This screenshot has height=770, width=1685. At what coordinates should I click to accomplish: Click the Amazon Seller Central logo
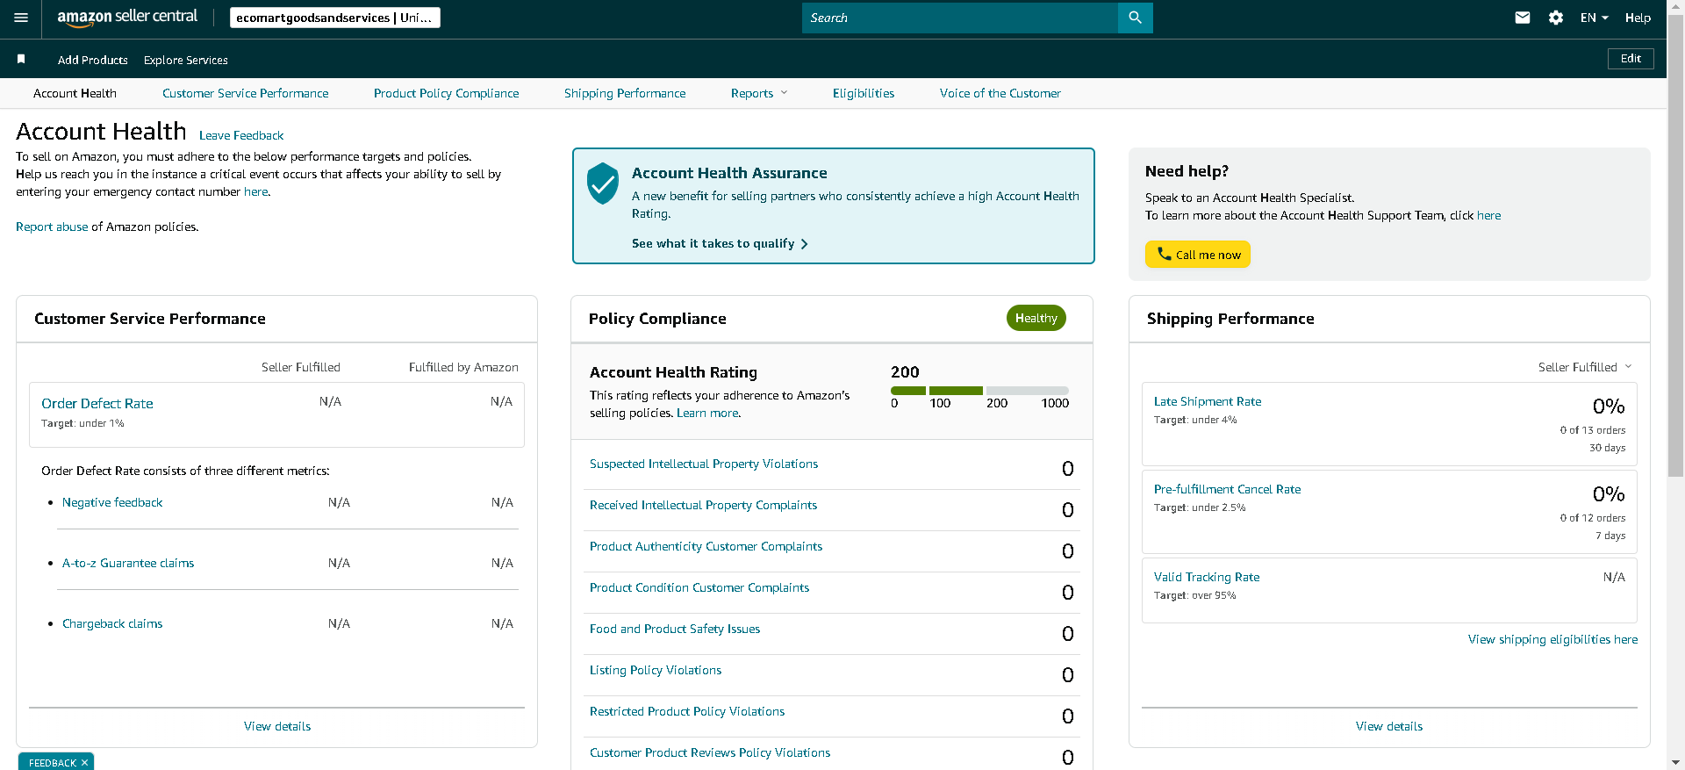(x=127, y=18)
